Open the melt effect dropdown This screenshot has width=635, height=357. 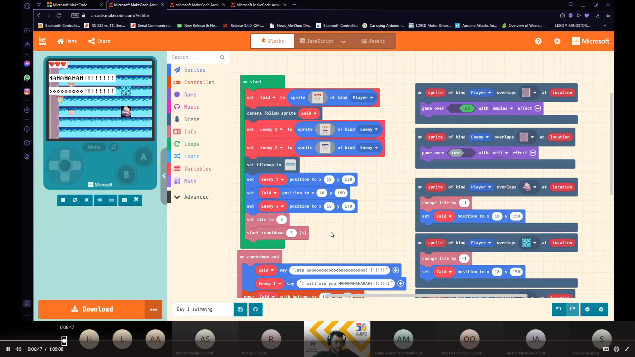500,153
